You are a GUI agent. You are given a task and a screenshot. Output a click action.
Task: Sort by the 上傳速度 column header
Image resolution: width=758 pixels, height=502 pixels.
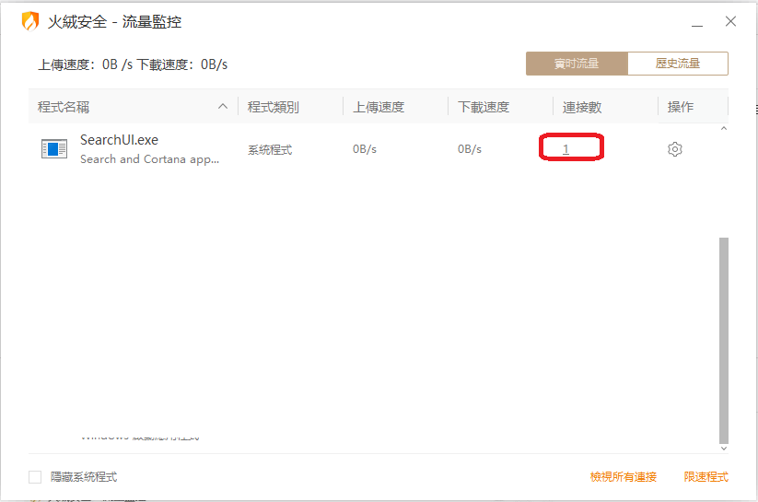coord(379,107)
